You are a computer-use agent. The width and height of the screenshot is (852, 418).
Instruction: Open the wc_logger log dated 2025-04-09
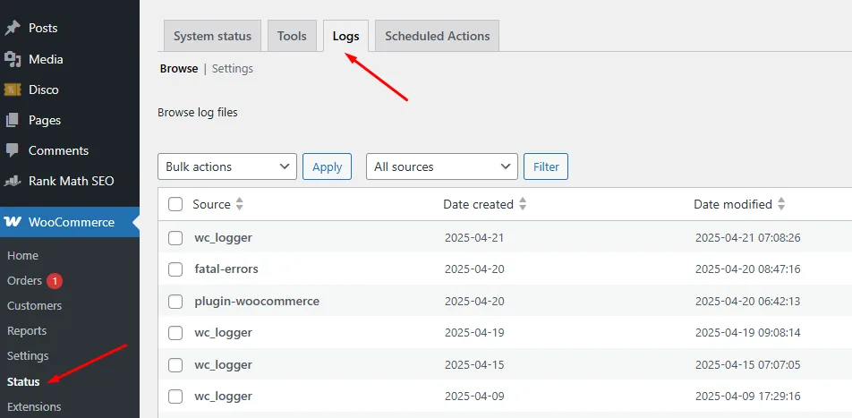click(x=224, y=397)
